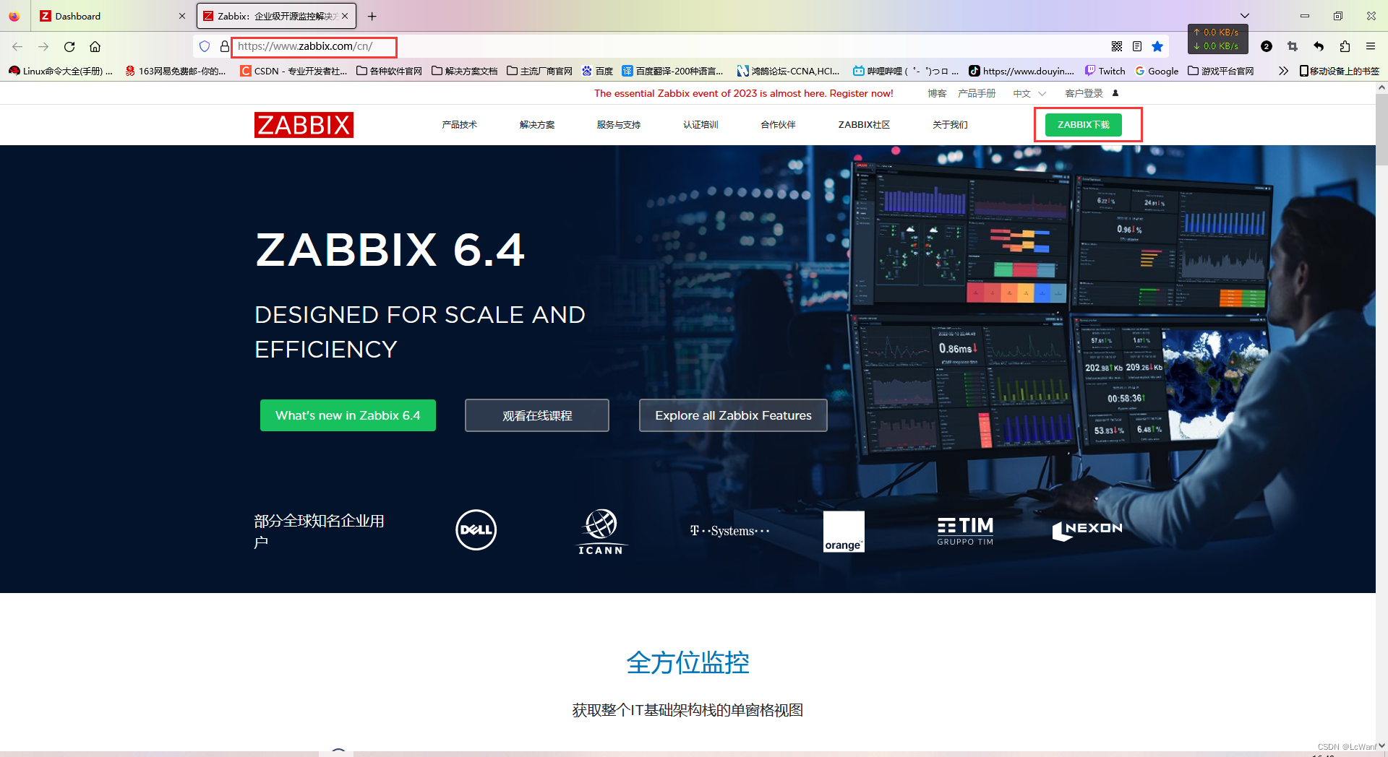The image size is (1388, 757).
Task: Switch to the Dashboard tab
Action: (112, 16)
